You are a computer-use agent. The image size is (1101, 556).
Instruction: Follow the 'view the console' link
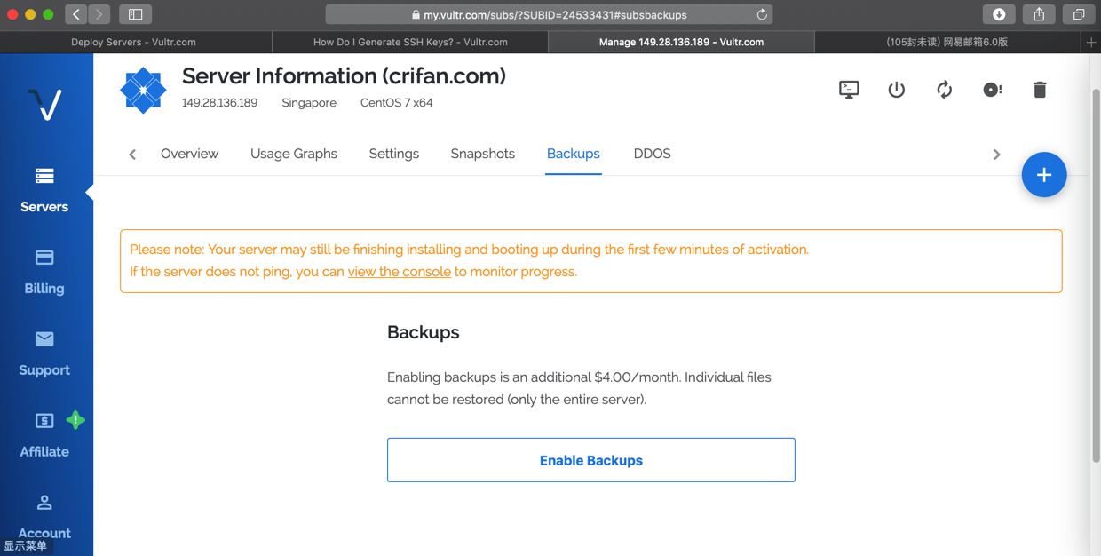(400, 272)
